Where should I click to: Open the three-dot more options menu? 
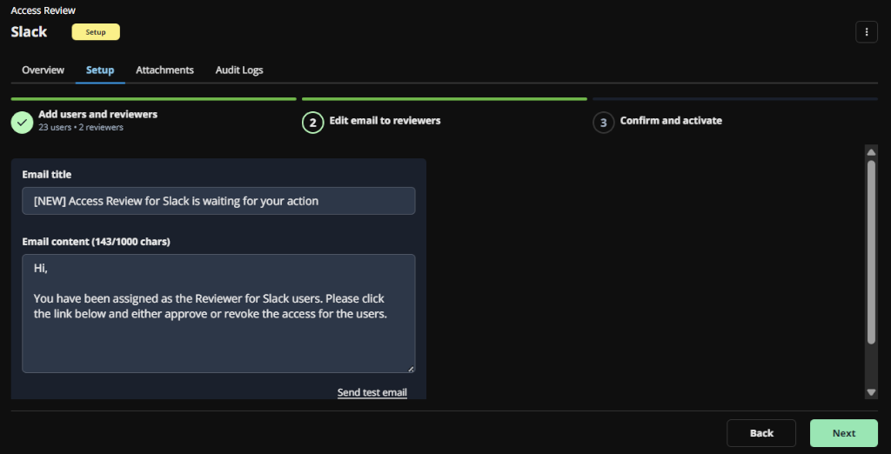pos(866,32)
